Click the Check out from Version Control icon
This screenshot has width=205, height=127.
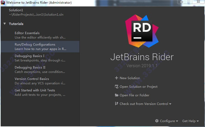(117, 104)
